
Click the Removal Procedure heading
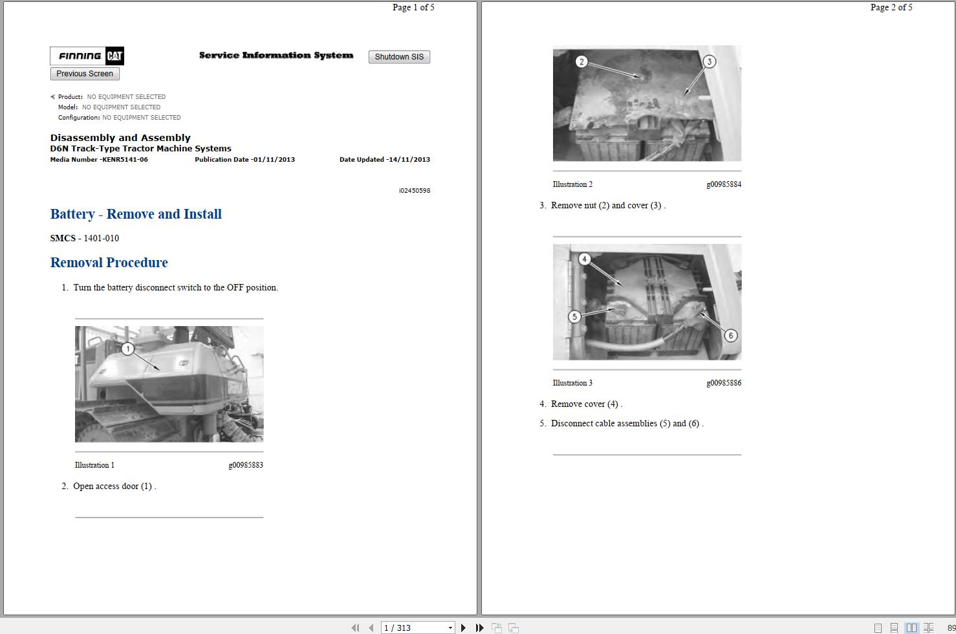(109, 263)
